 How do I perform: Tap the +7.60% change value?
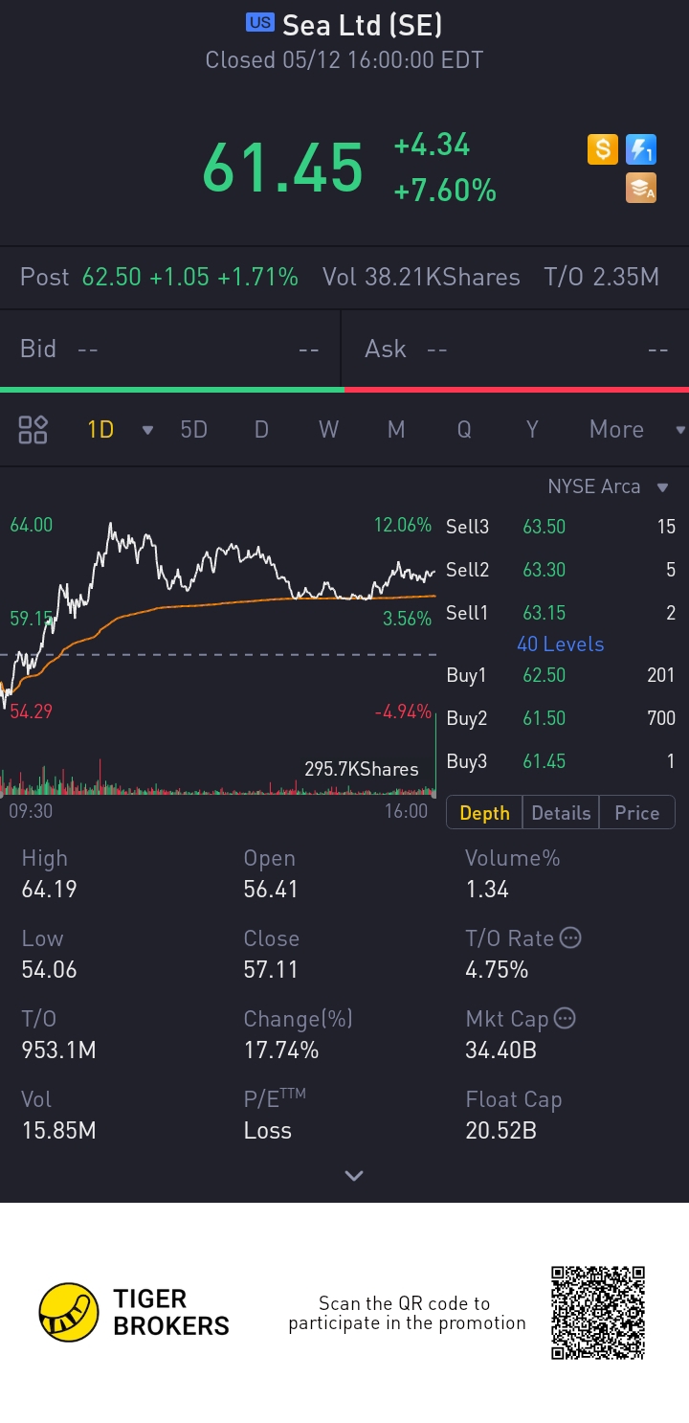445,191
